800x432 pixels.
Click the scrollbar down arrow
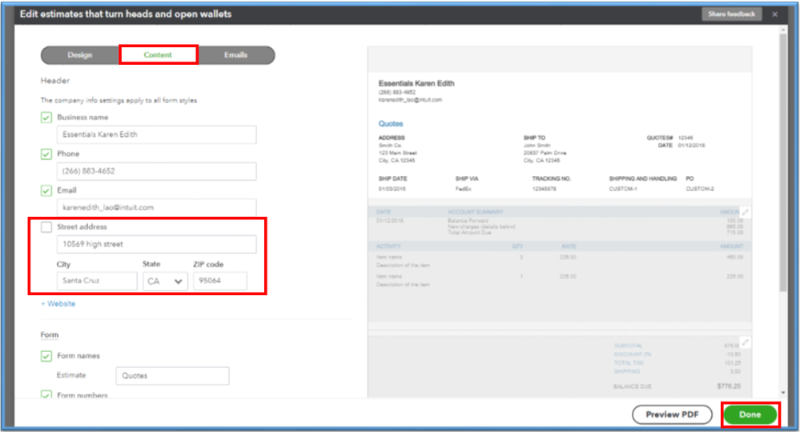[784, 393]
